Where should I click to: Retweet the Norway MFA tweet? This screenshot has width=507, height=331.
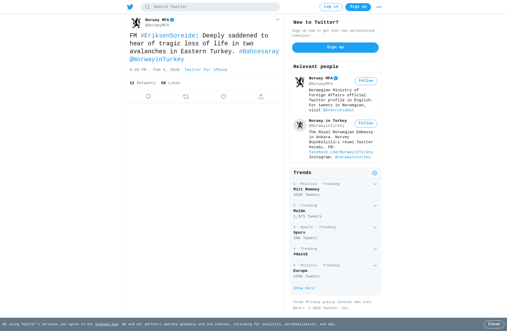[186, 97]
